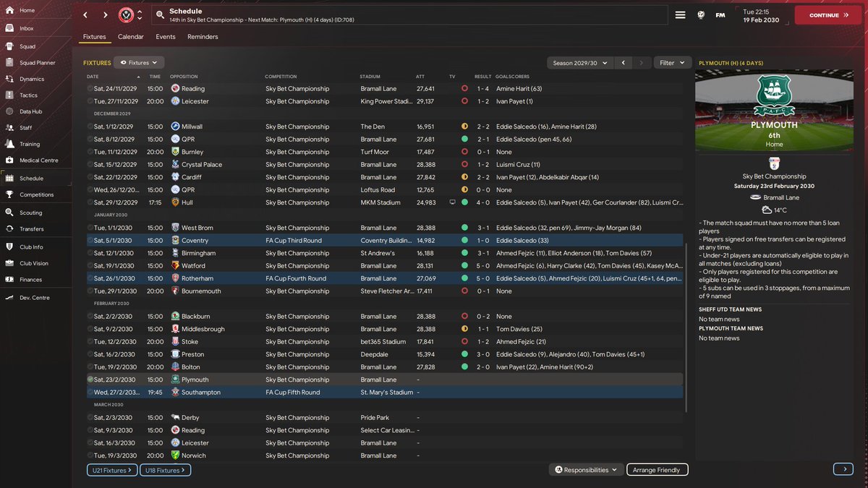
Task: Switch to the Reminders tab
Action: (203, 36)
